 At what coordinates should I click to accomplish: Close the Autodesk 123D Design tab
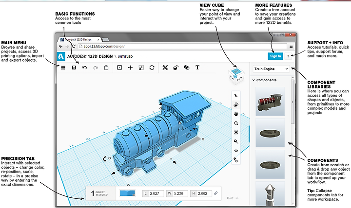point(98,39)
